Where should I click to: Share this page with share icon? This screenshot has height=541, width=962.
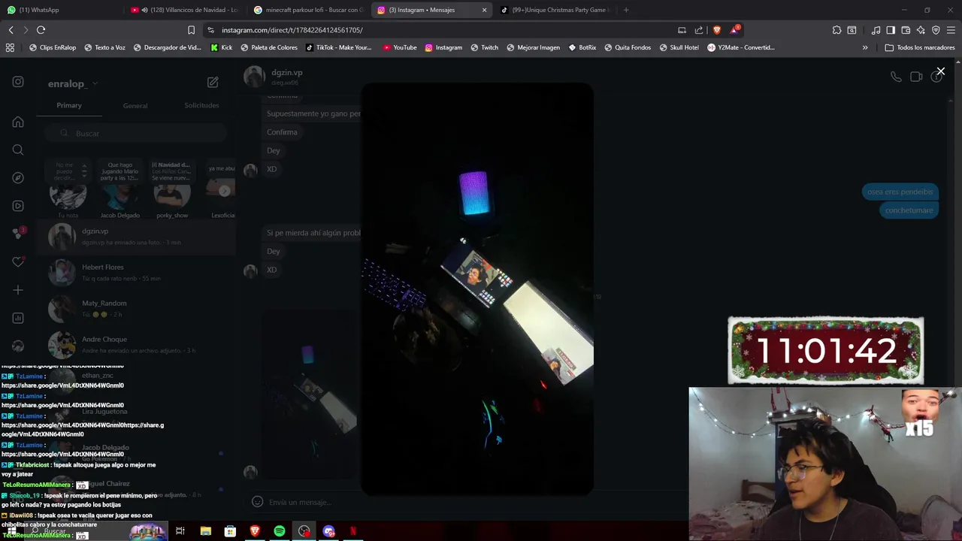(699, 30)
